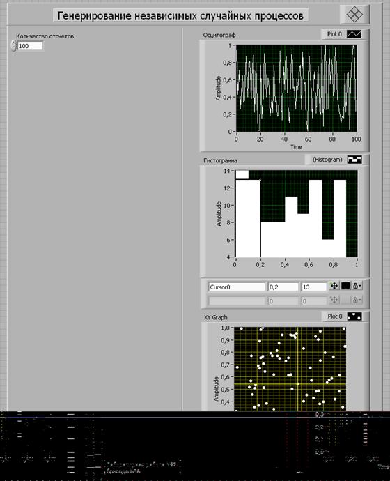Screen dimensions: 390x481
Task: Open the oscilloscope Plot 0 line style sample
Action: pyautogui.click(x=354, y=34)
